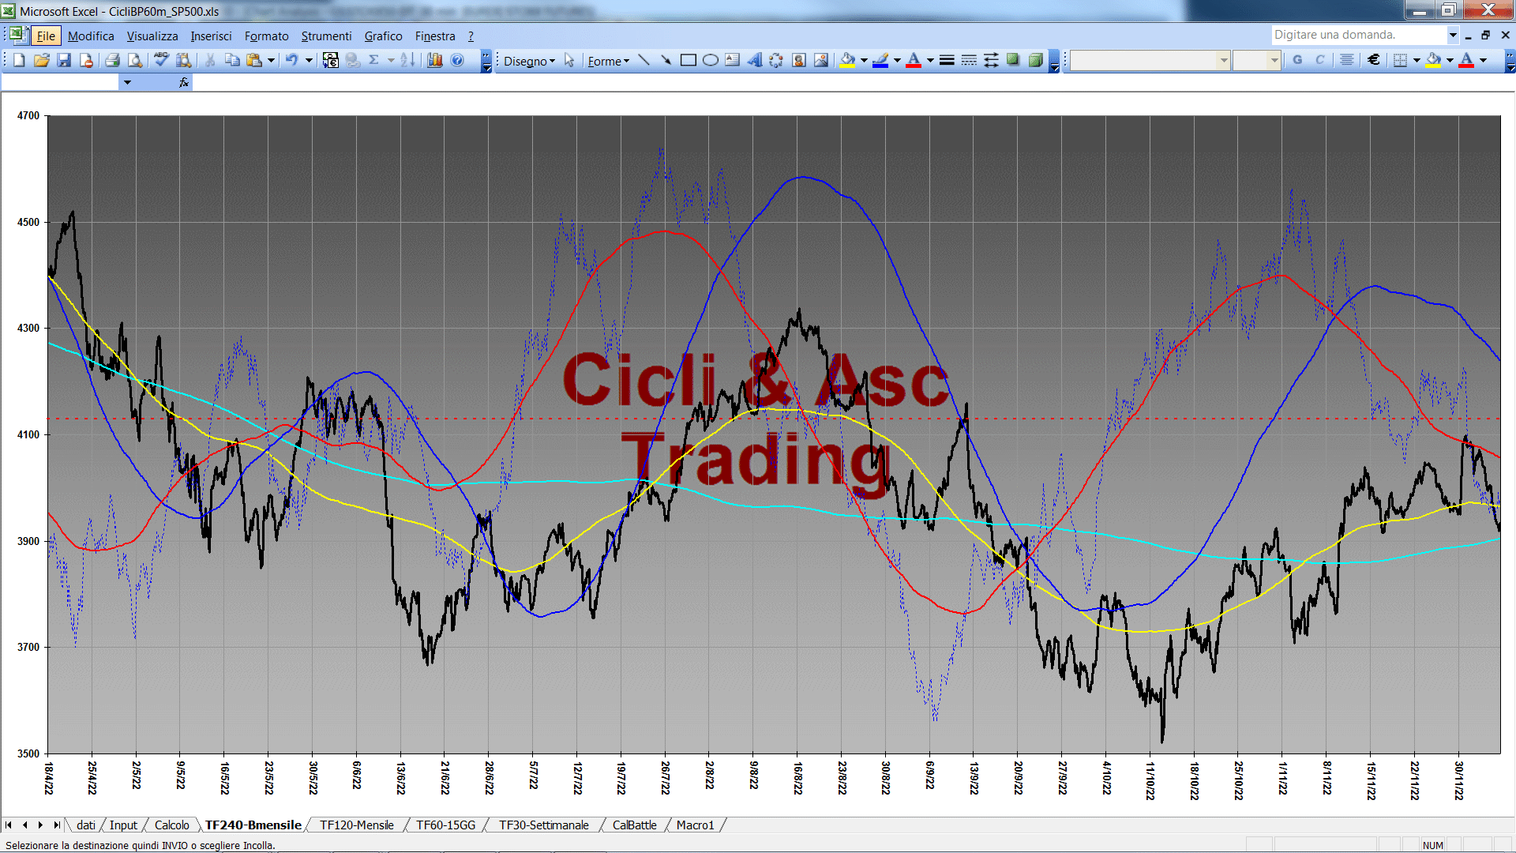Click the Line Style icon
Image resolution: width=1516 pixels, height=853 pixels.
pos(947,60)
